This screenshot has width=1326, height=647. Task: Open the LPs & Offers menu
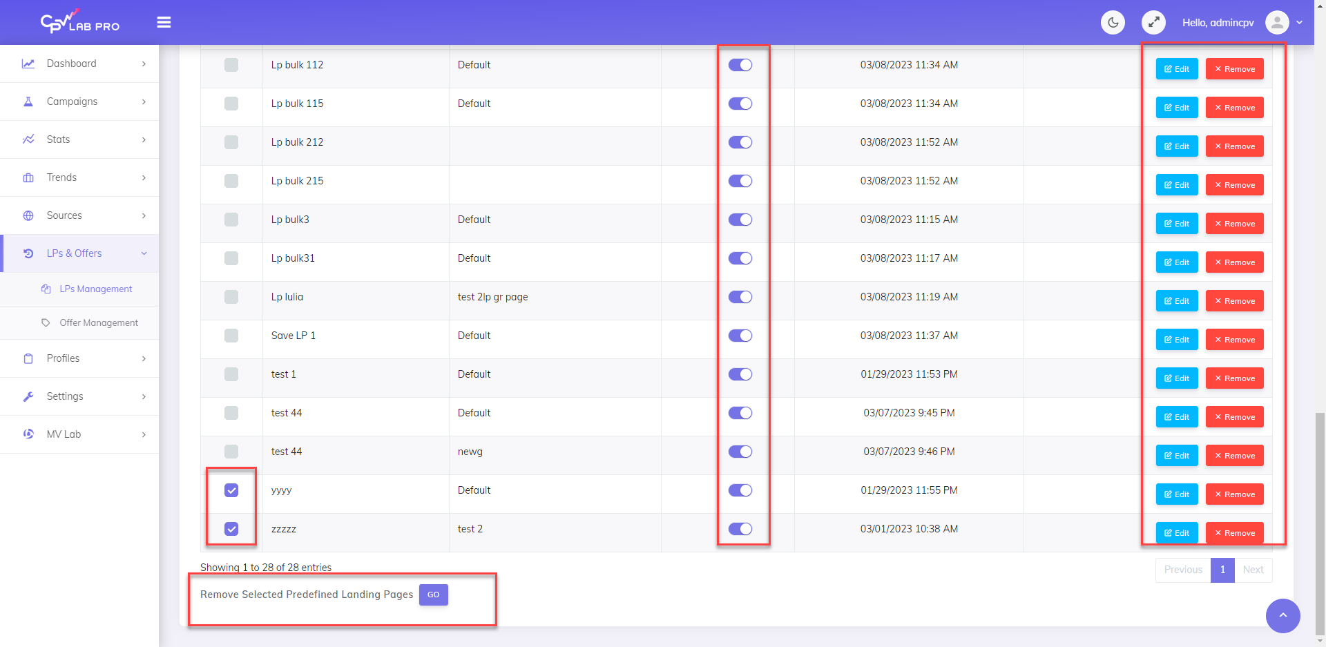pos(73,253)
